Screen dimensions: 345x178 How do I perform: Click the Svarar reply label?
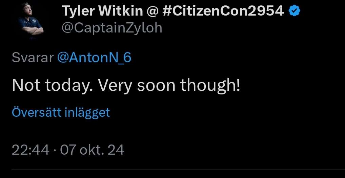[33, 58]
